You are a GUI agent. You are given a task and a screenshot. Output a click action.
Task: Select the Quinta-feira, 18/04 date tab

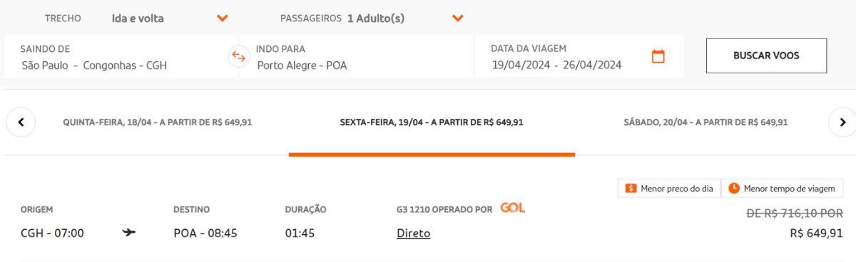click(x=157, y=122)
